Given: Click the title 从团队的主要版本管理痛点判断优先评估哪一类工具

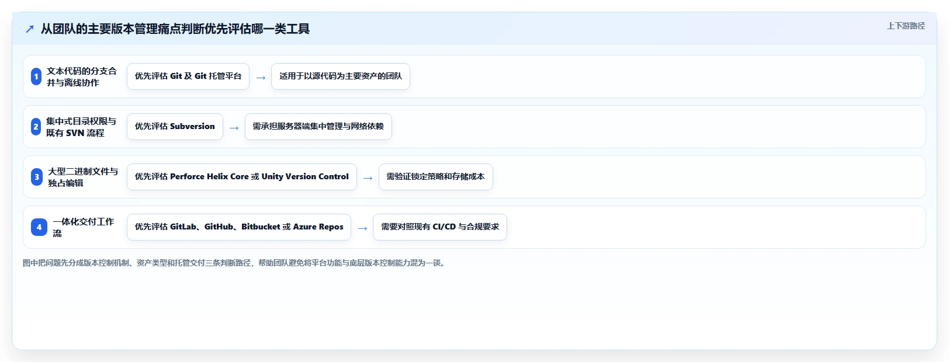Looking at the screenshot, I should click(175, 29).
